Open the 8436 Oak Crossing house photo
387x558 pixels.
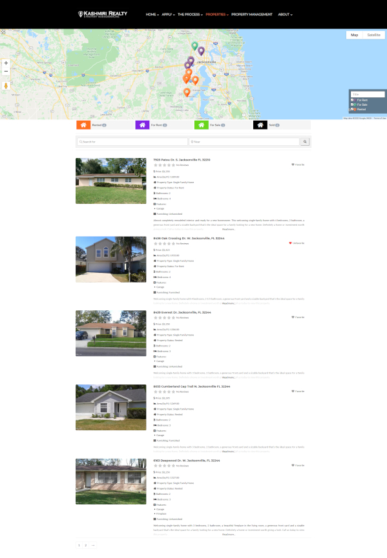click(x=111, y=259)
